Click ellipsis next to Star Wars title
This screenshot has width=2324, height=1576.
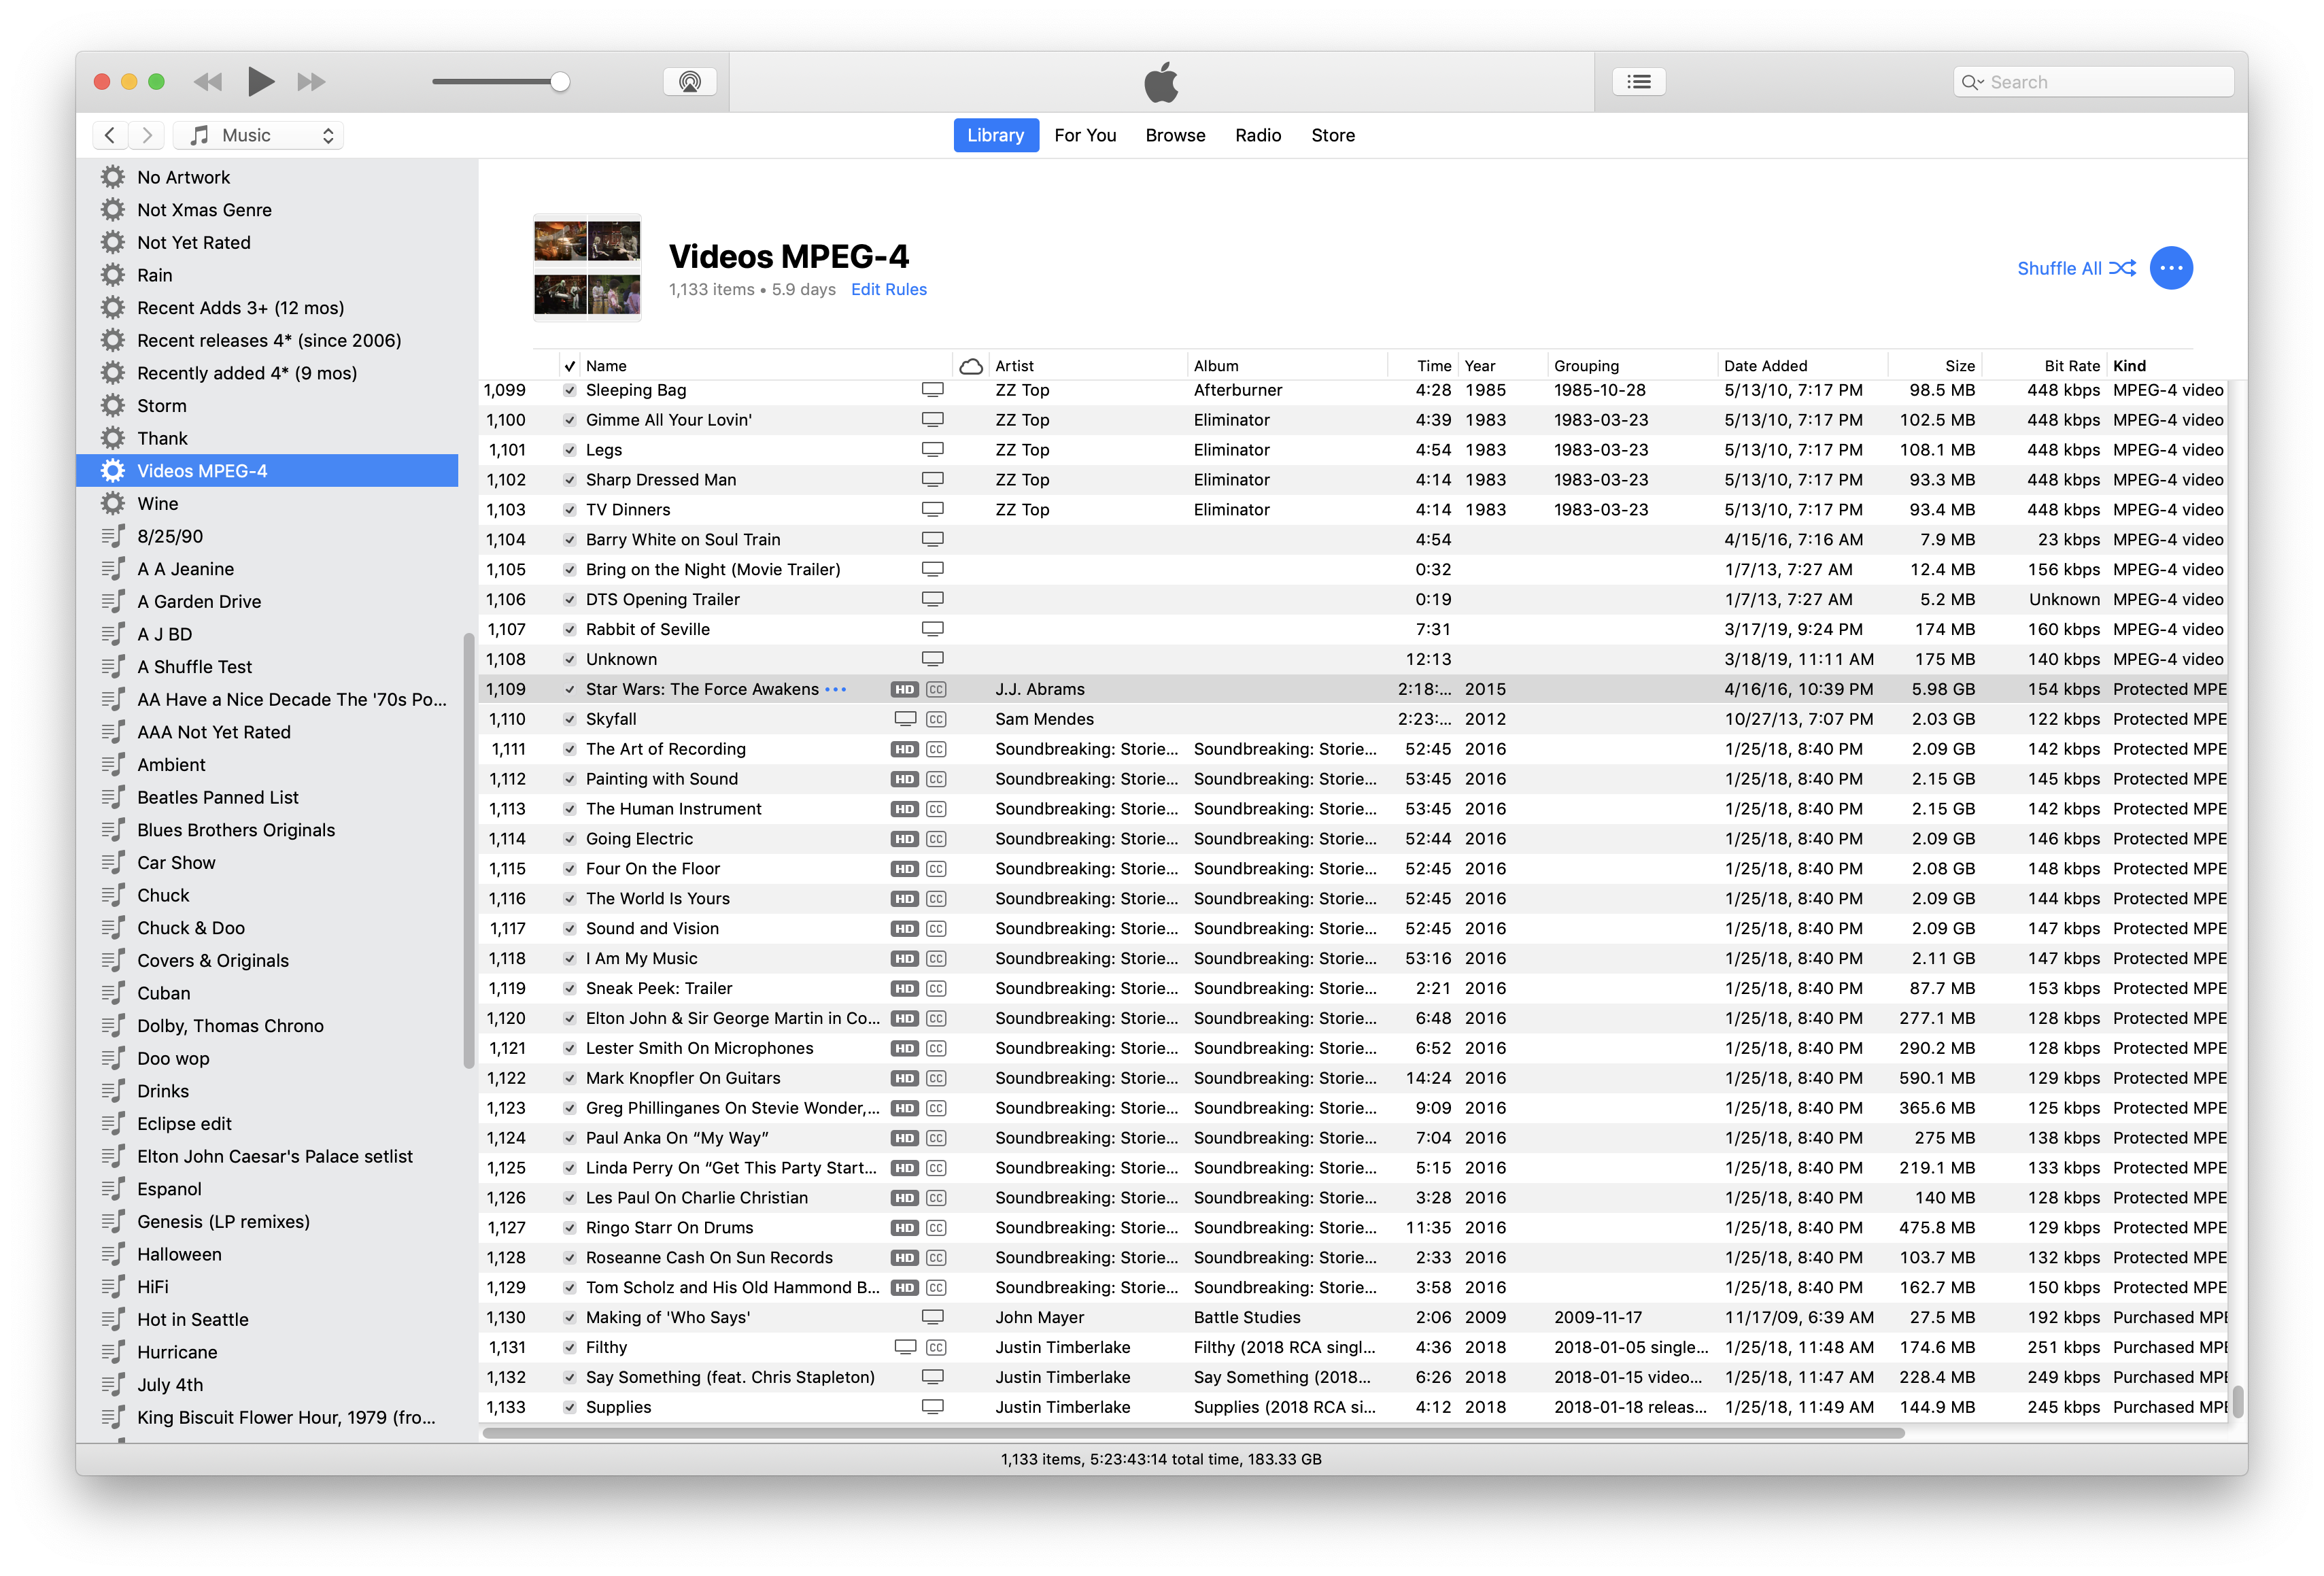[836, 689]
